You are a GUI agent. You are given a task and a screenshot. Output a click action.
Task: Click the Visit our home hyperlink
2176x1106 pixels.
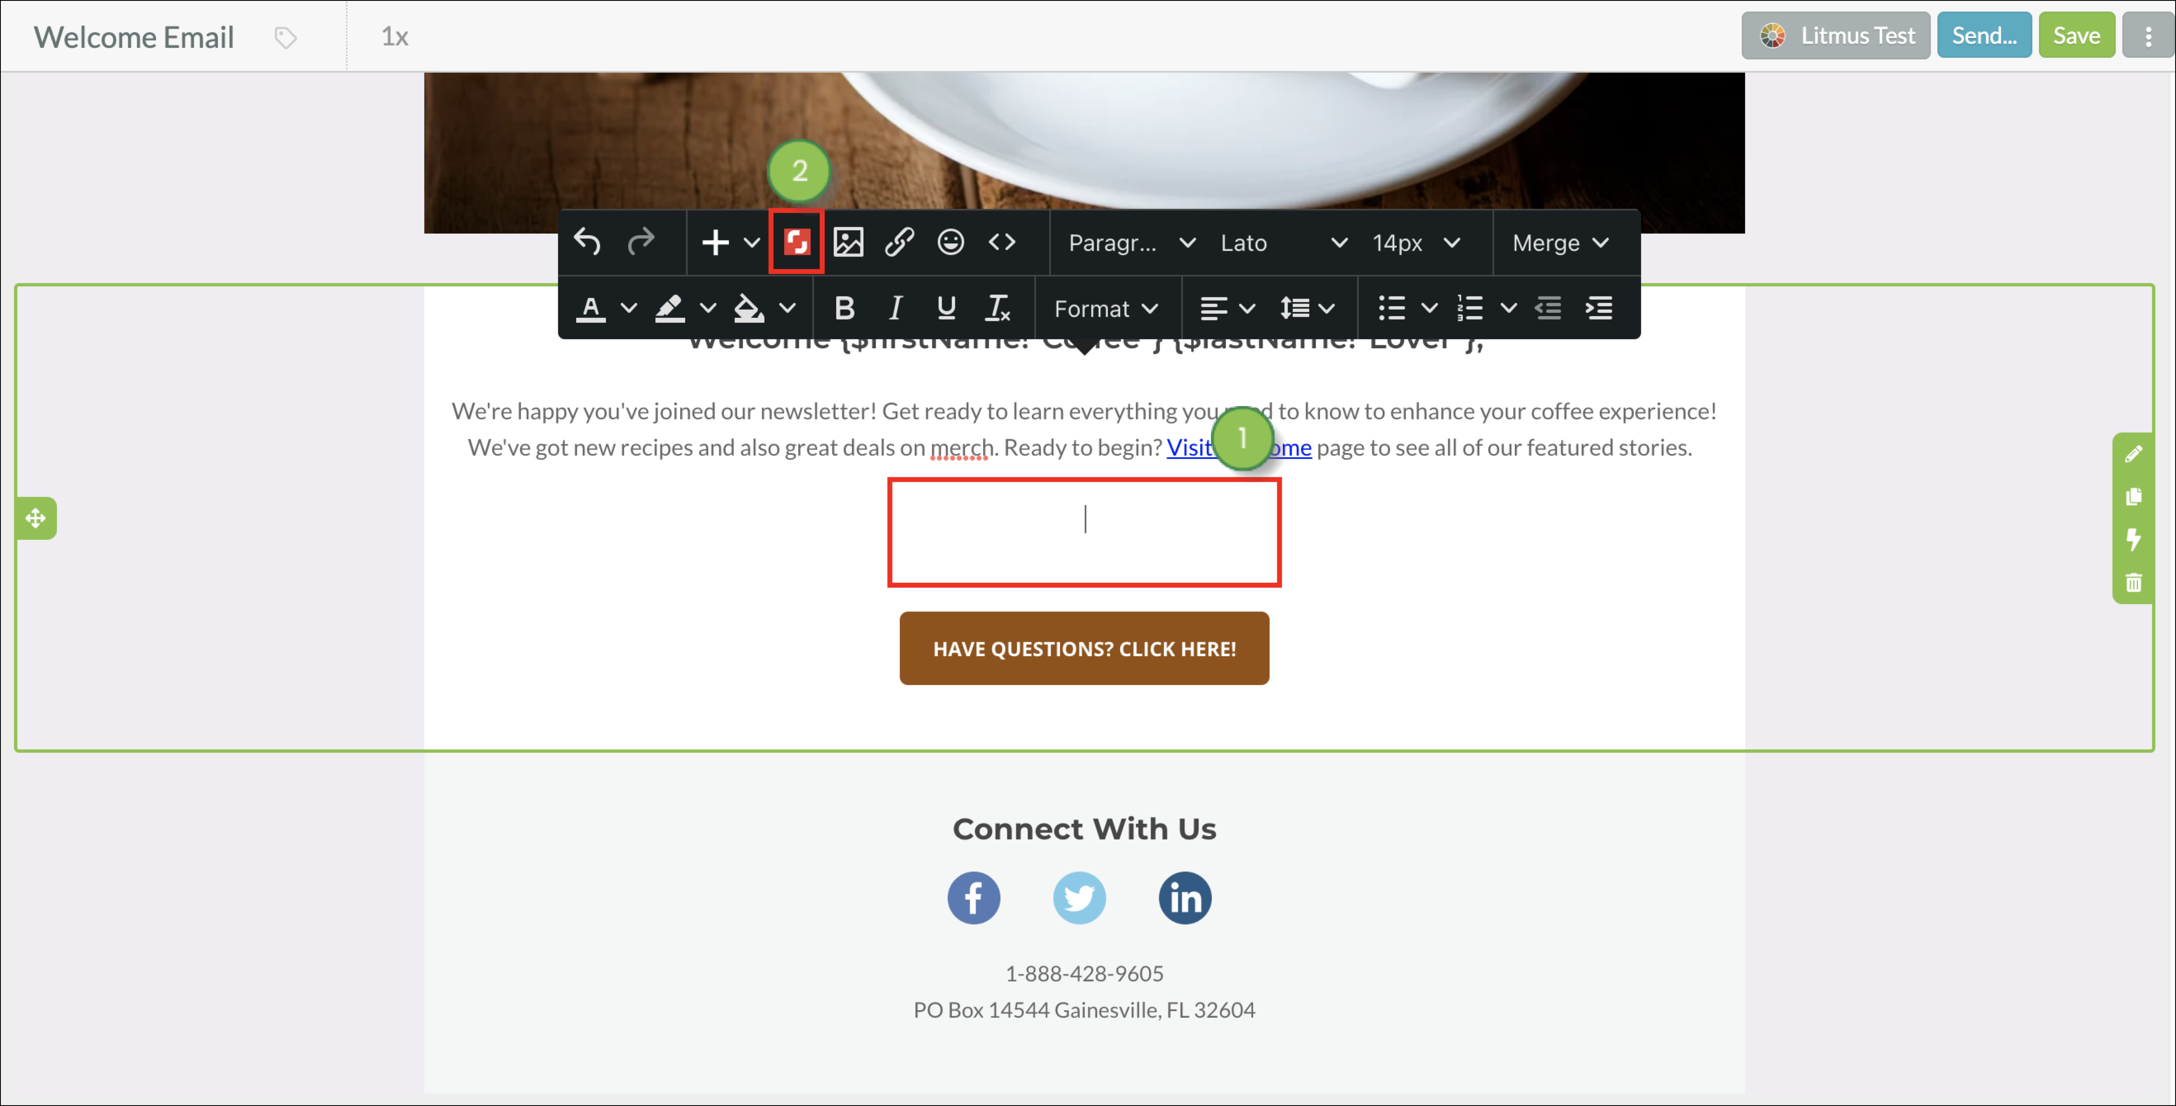click(1238, 448)
